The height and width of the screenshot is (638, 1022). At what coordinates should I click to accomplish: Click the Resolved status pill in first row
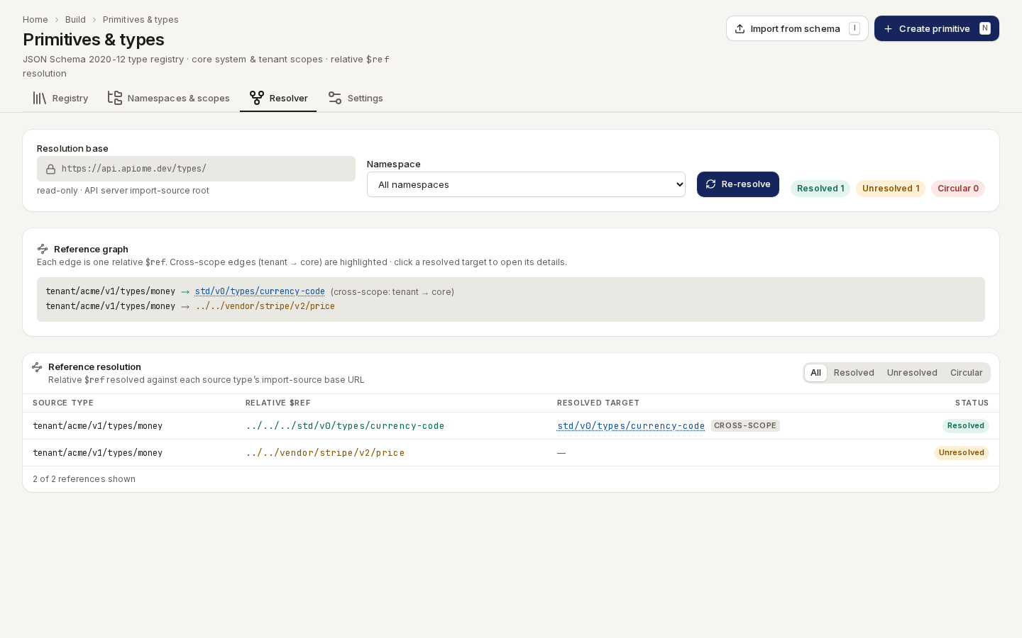click(966, 426)
